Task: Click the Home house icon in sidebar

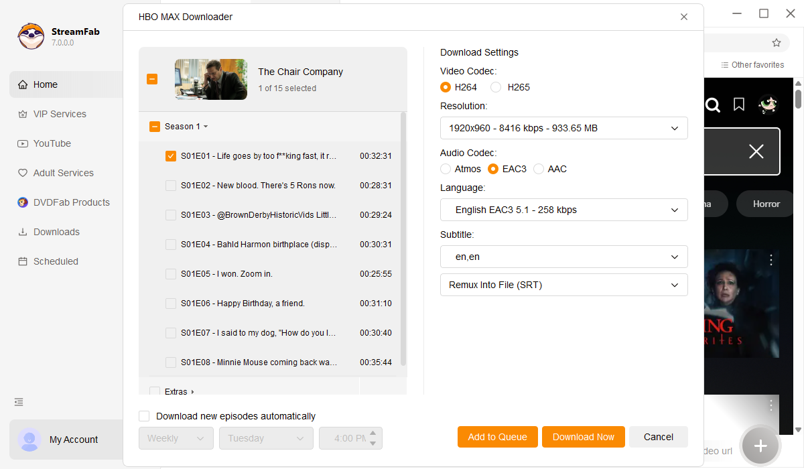Action: pyautogui.click(x=23, y=84)
